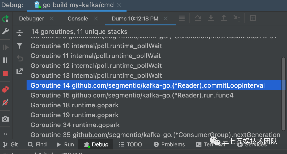
Task: Open the Debug tool window button
Action: tap(96, 144)
